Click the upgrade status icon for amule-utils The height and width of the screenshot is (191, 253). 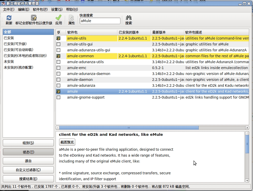58,38
